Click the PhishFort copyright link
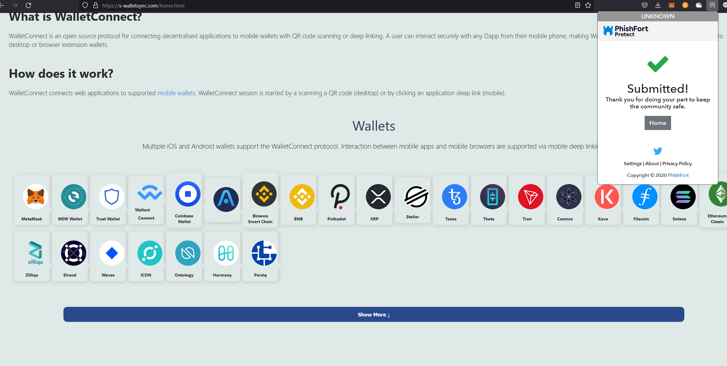This screenshot has height=366, width=727. (x=678, y=175)
